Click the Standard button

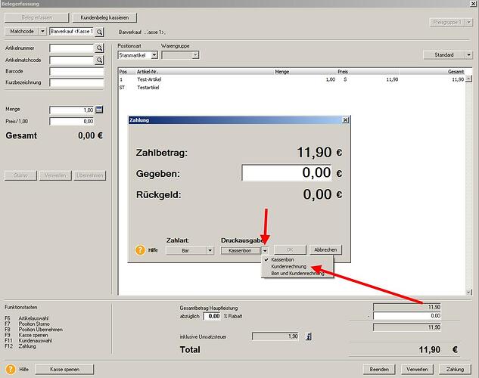pos(444,55)
